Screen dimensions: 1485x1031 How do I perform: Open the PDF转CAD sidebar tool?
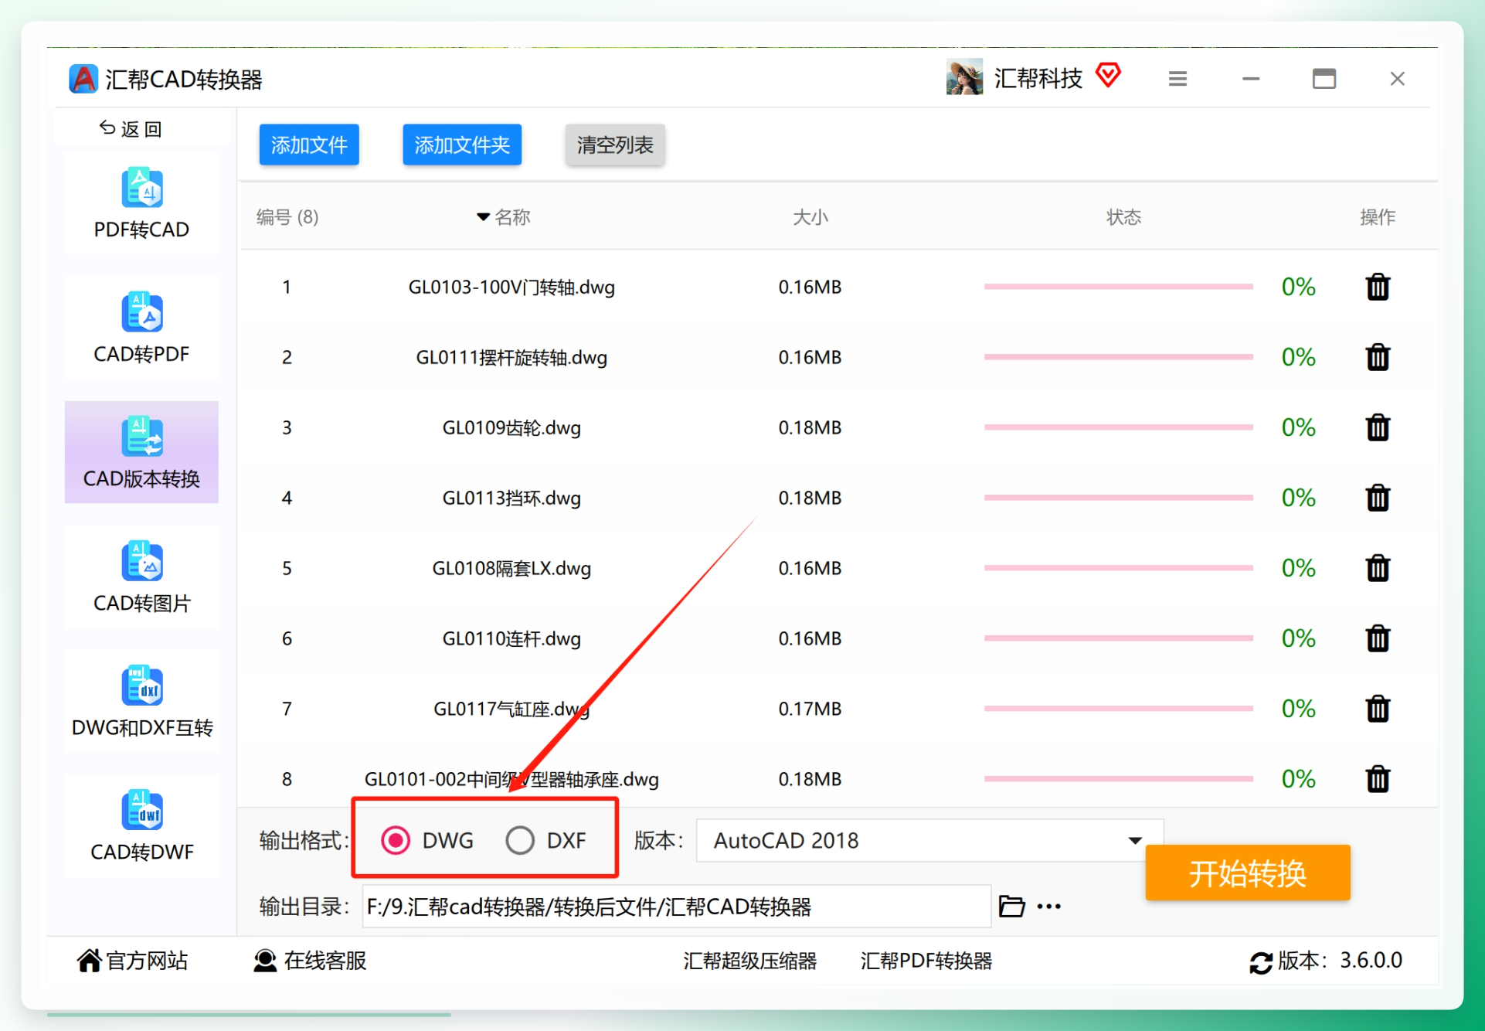click(141, 203)
